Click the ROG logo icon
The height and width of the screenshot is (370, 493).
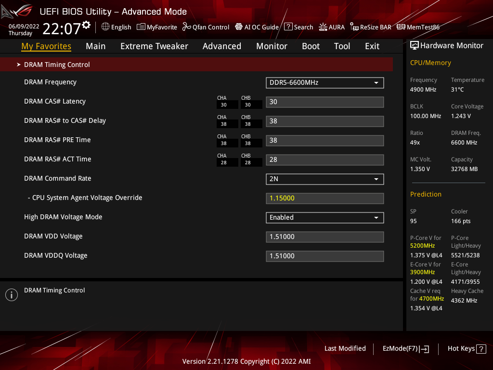click(17, 12)
